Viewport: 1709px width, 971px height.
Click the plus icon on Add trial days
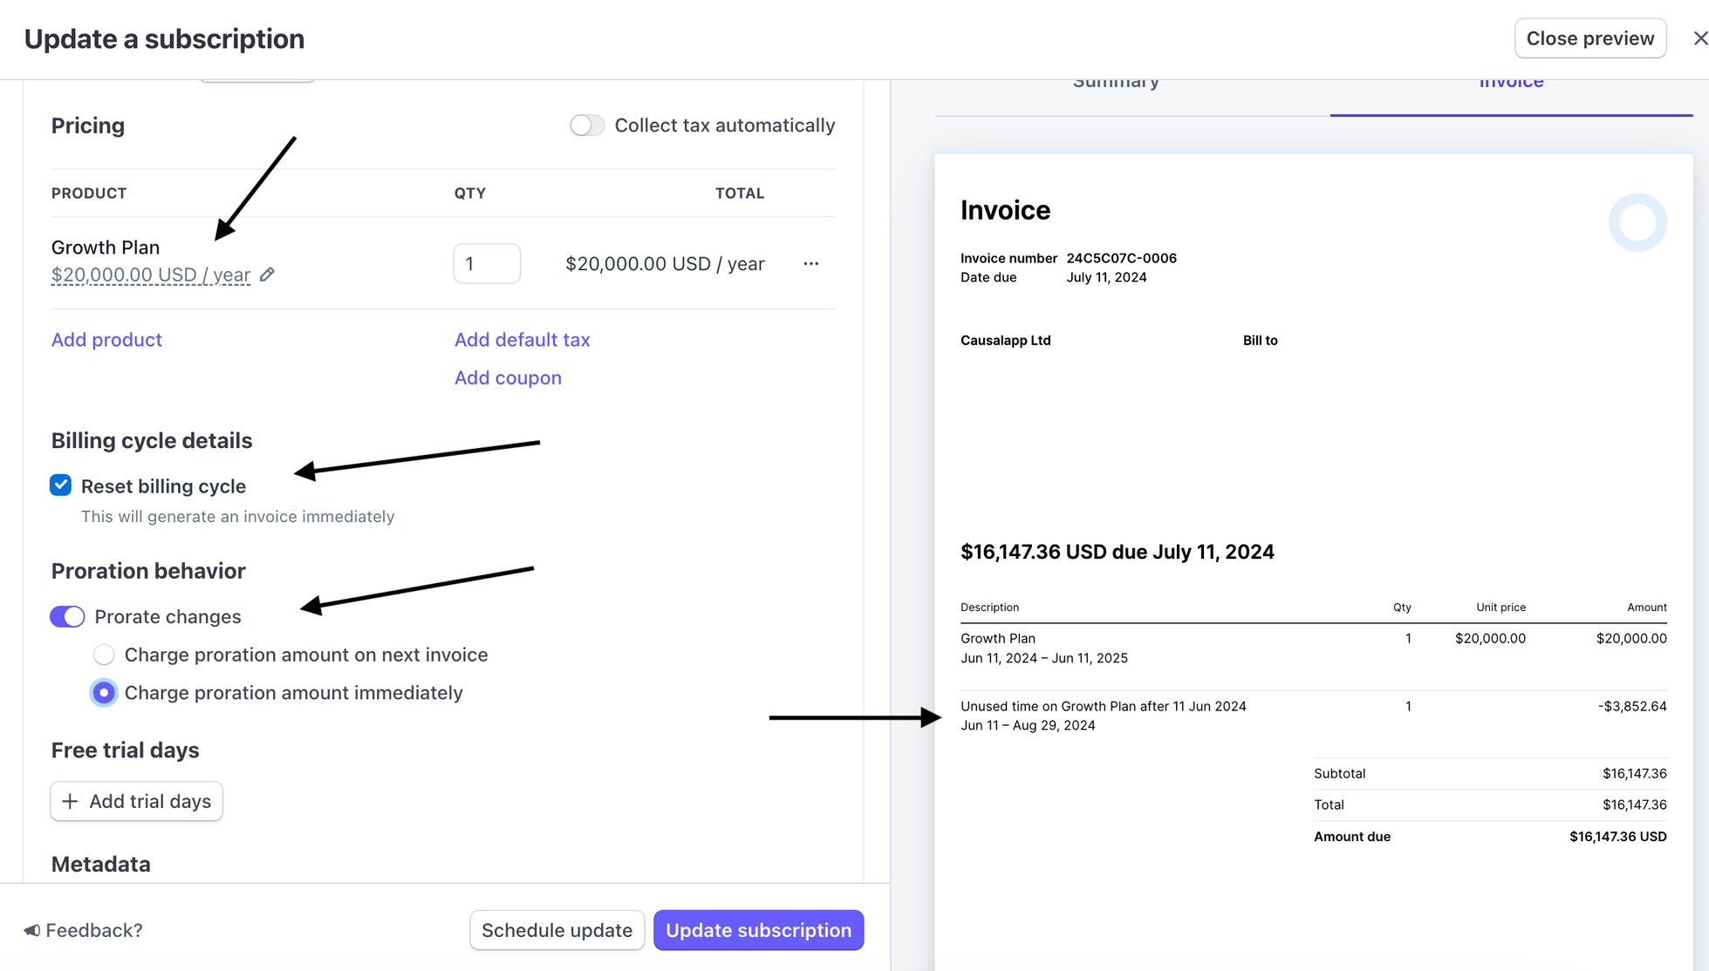tap(70, 801)
